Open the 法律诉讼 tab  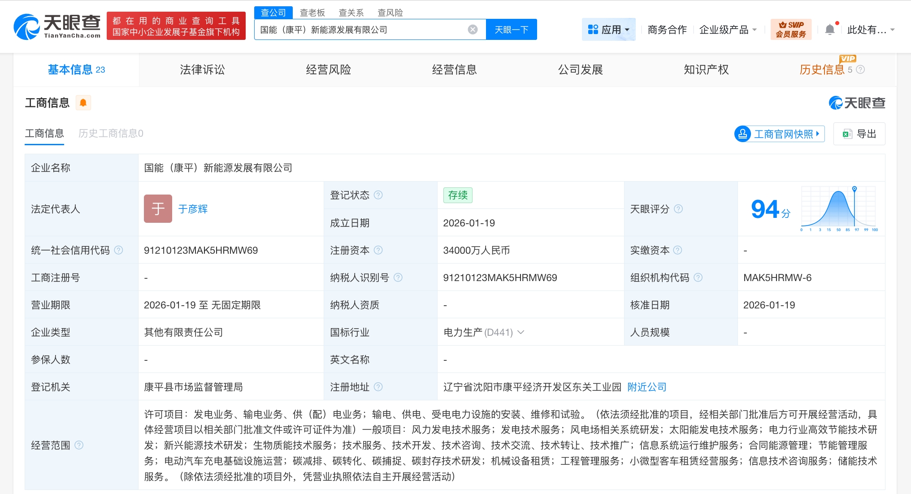(x=202, y=69)
